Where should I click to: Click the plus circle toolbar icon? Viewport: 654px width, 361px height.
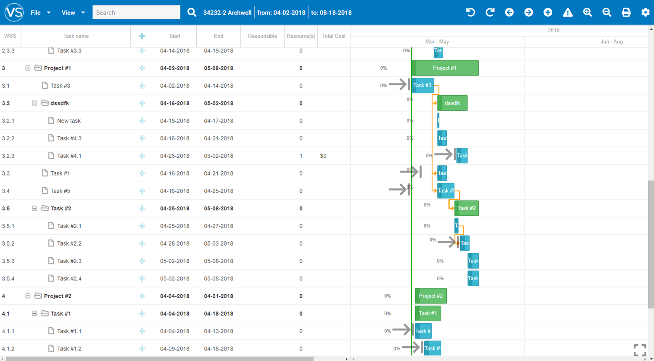coord(548,12)
